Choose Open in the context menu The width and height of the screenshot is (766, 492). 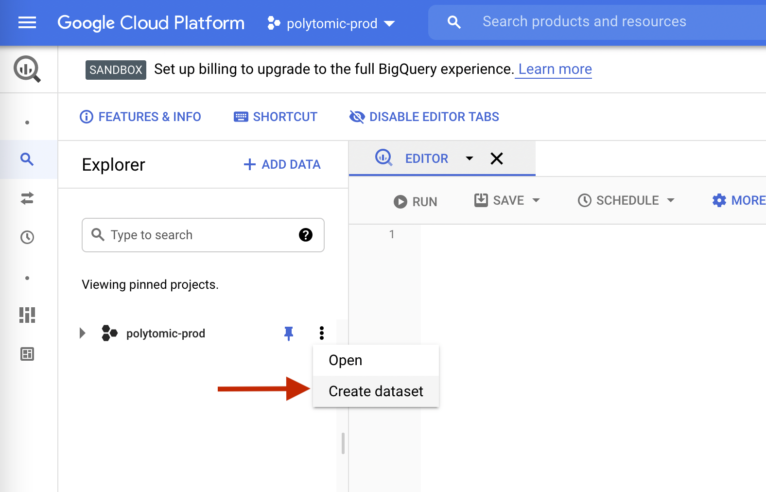(x=346, y=360)
